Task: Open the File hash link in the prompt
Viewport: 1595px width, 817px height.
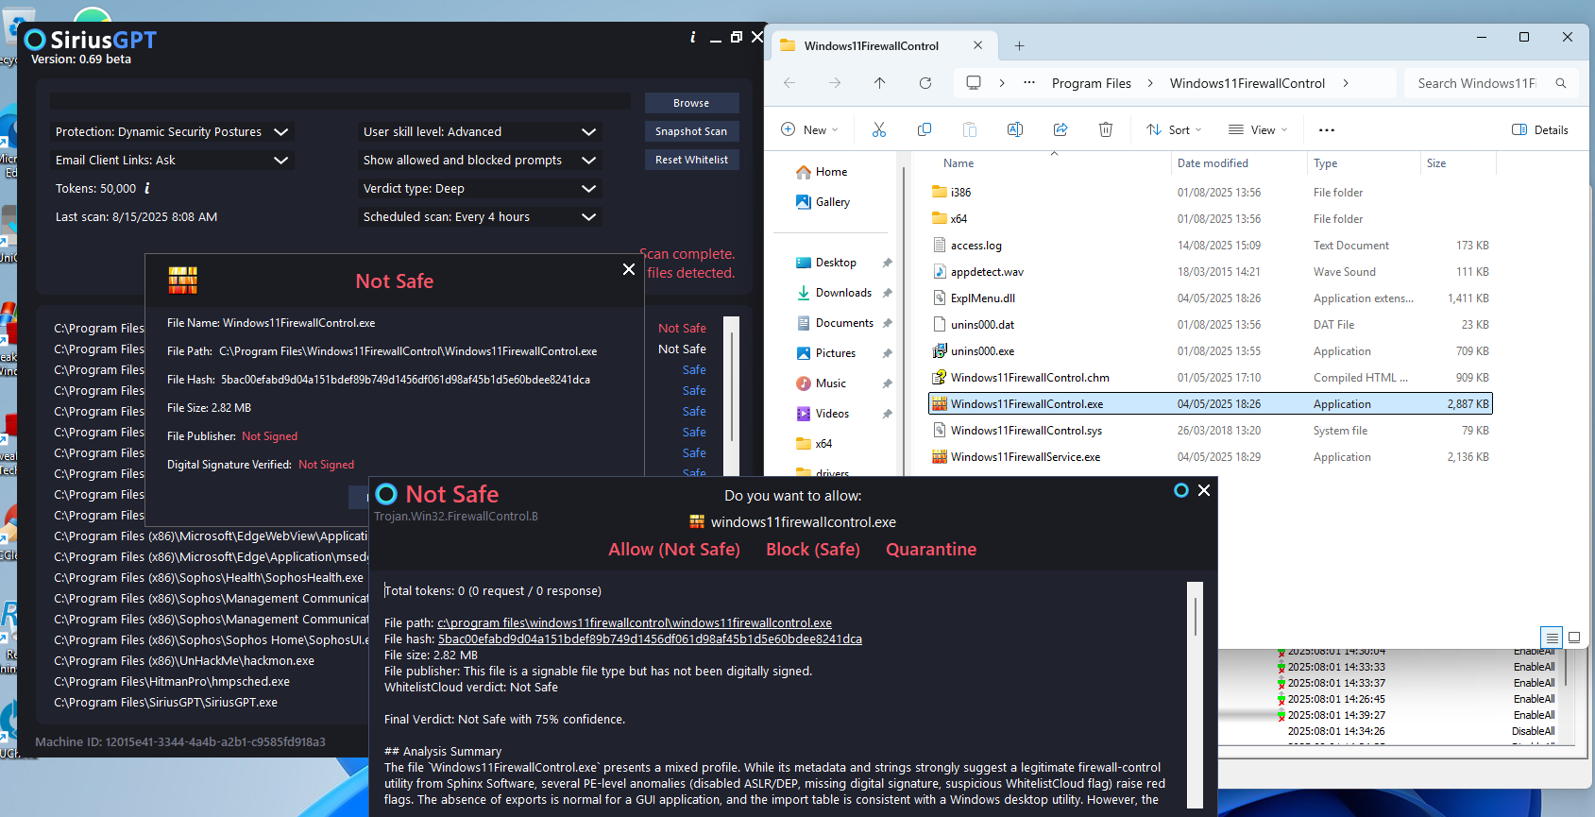Action: (x=650, y=638)
